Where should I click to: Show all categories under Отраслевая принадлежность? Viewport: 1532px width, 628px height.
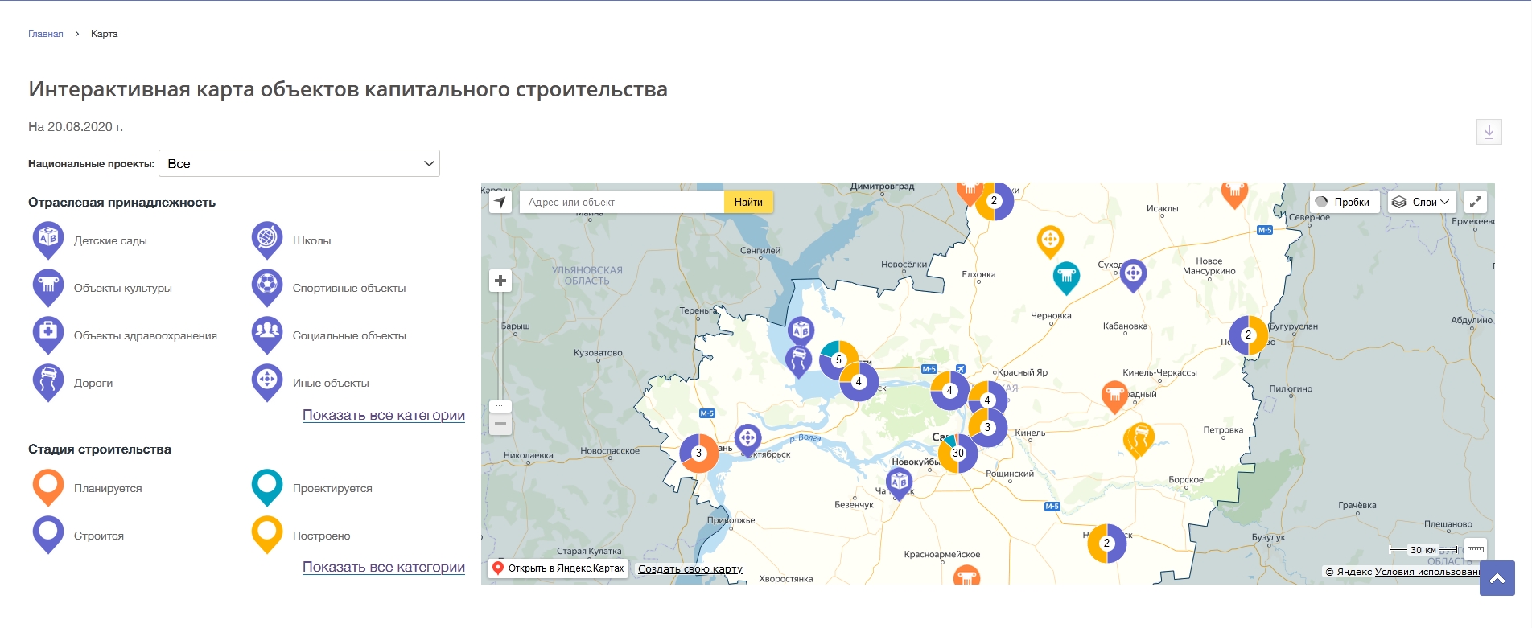coord(383,415)
